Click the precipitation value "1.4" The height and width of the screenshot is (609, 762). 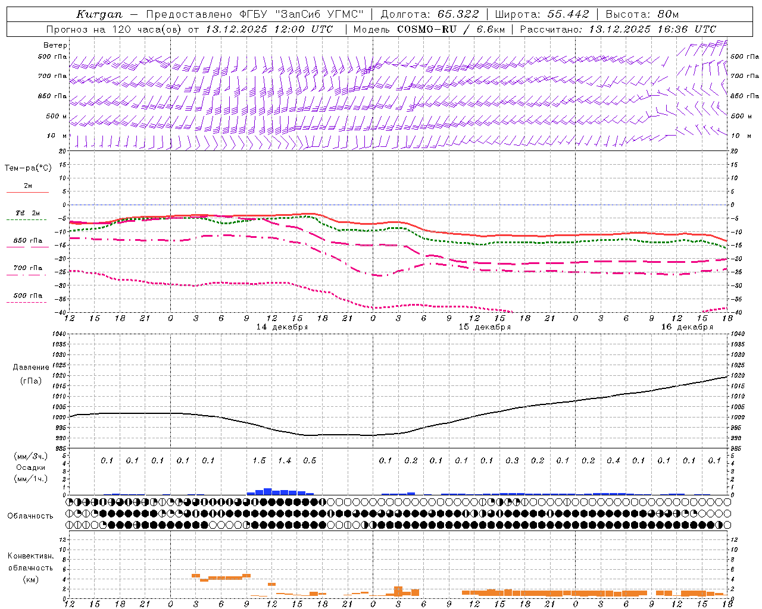(285, 461)
